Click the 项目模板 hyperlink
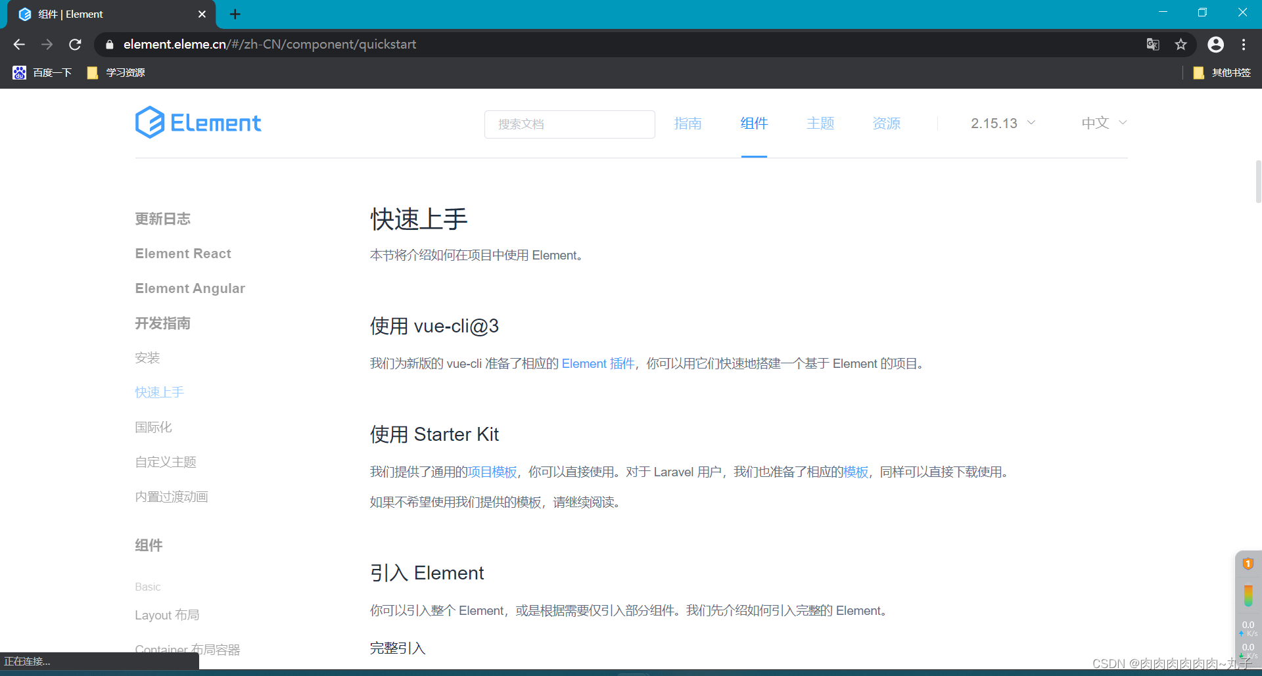The height and width of the screenshot is (676, 1262). coord(492,472)
